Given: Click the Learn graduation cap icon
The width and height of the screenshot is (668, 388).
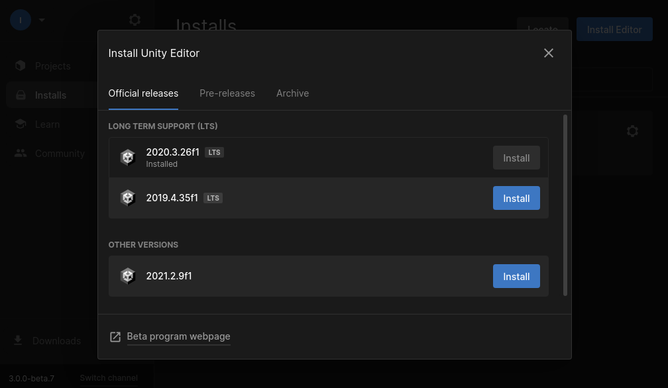Looking at the screenshot, I should (x=21, y=124).
